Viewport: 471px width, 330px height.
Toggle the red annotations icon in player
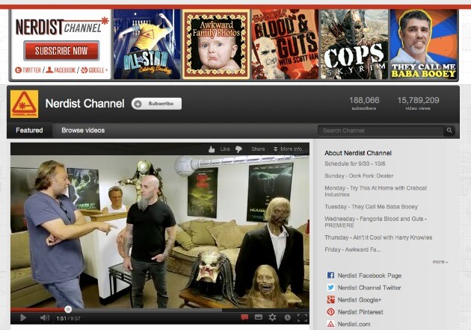(244, 317)
